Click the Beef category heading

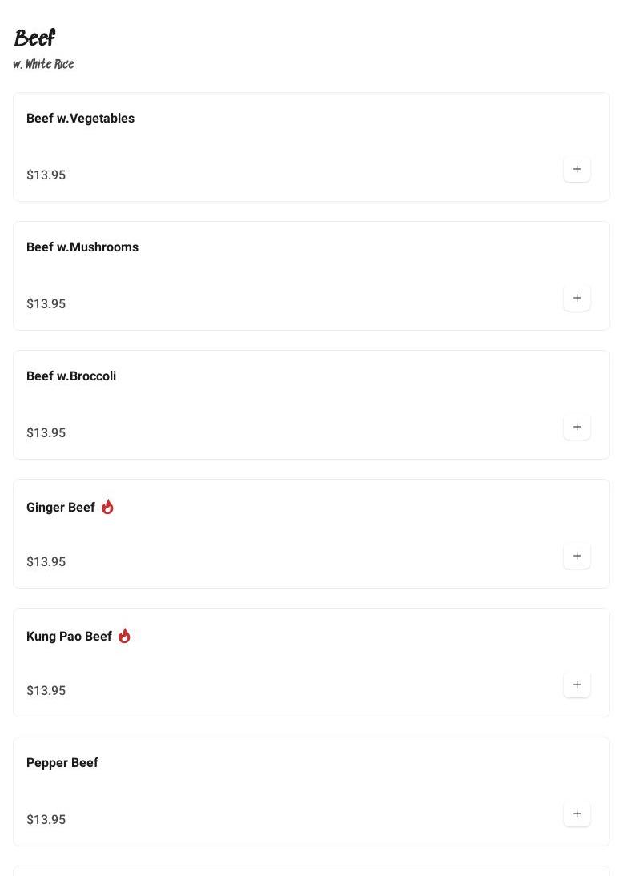point(34,38)
